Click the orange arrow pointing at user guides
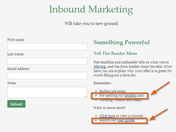This screenshot has height=132, width=176. (158, 114)
